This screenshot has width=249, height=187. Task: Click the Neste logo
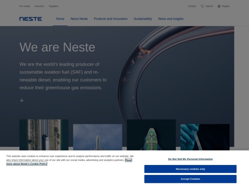click(x=31, y=19)
